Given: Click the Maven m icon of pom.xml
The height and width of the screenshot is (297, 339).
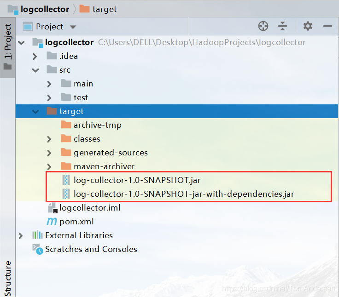Looking at the screenshot, I should coord(52,222).
